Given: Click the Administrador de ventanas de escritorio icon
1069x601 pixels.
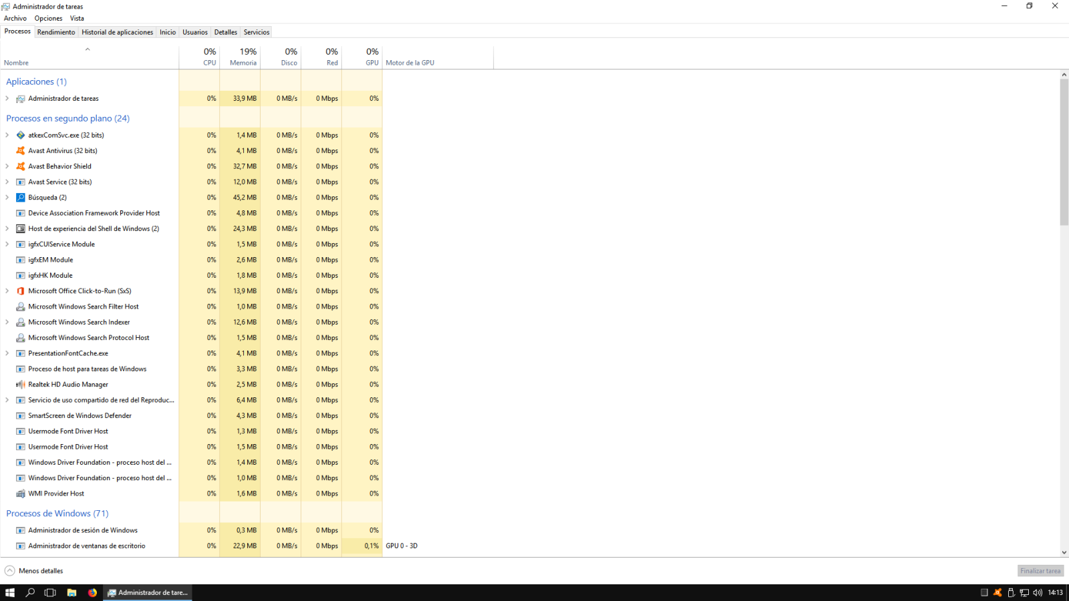Looking at the screenshot, I should click(x=21, y=546).
